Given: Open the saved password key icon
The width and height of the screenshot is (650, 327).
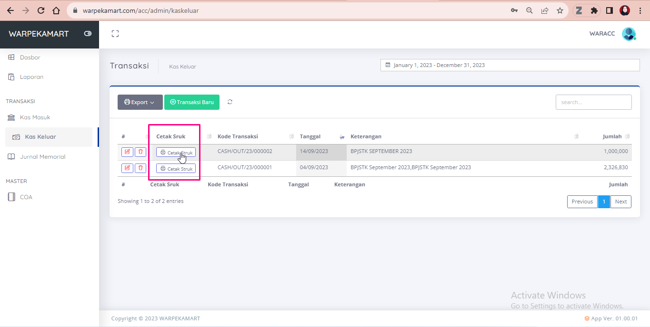Looking at the screenshot, I should 514,10.
